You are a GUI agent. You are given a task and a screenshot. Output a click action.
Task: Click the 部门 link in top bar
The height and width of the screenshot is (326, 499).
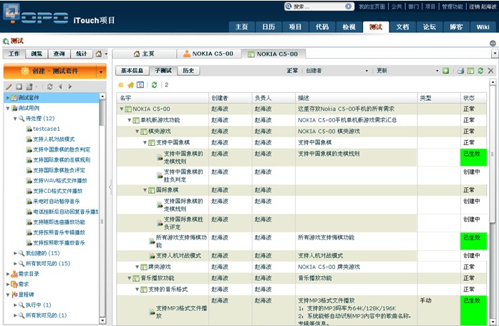413,6
